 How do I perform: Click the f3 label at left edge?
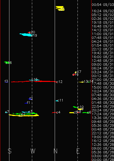(x=6, y=81)
